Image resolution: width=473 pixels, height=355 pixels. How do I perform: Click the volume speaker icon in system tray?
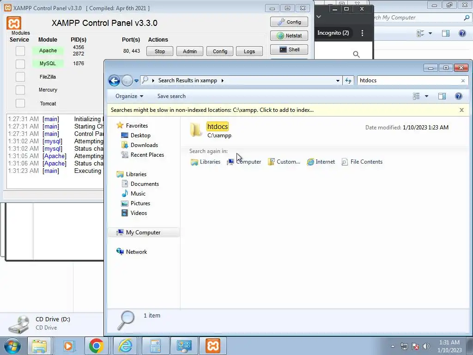pyautogui.click(x=426, y=346)
